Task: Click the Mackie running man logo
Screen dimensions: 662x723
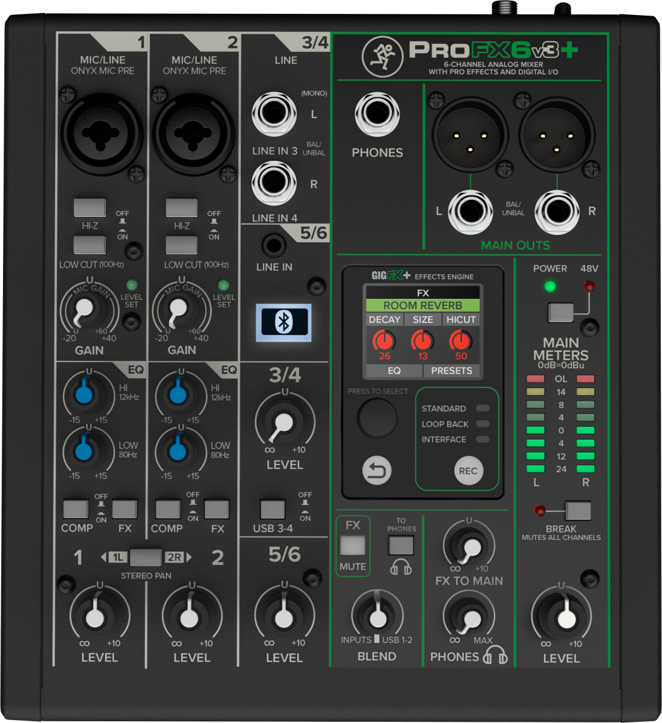Action: (383, 57)
